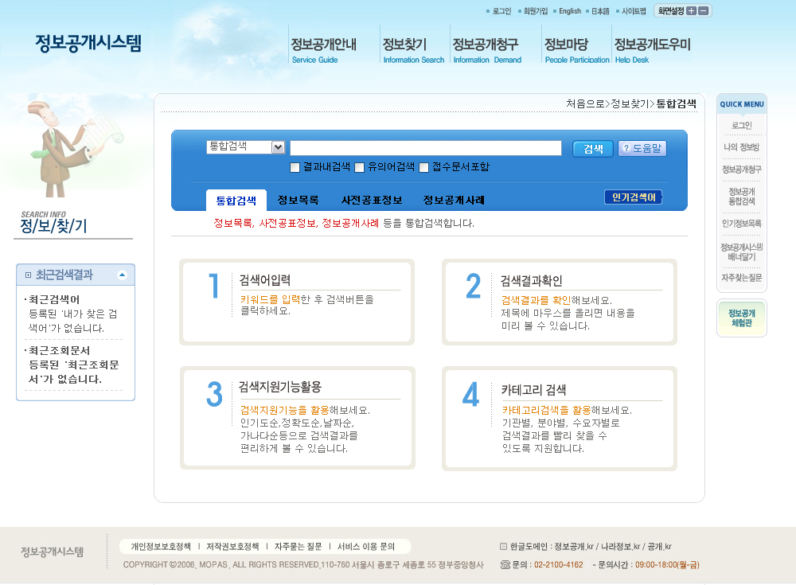Enable the 결과내검색 checkbox
This screenshot has width=796, height=585.
point(295,167)
